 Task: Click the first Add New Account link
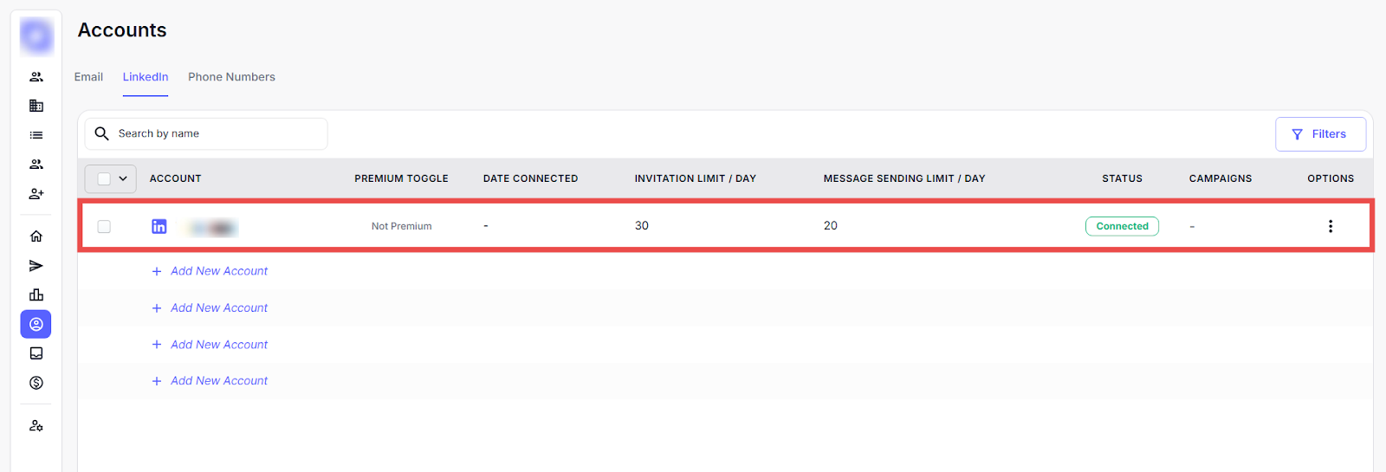click(x=218, y=271)
